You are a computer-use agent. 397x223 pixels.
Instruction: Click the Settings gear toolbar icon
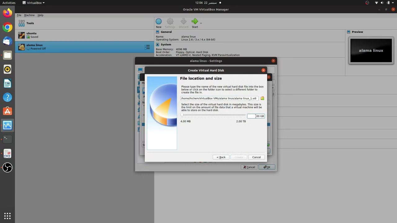click(x=170, y=23)
